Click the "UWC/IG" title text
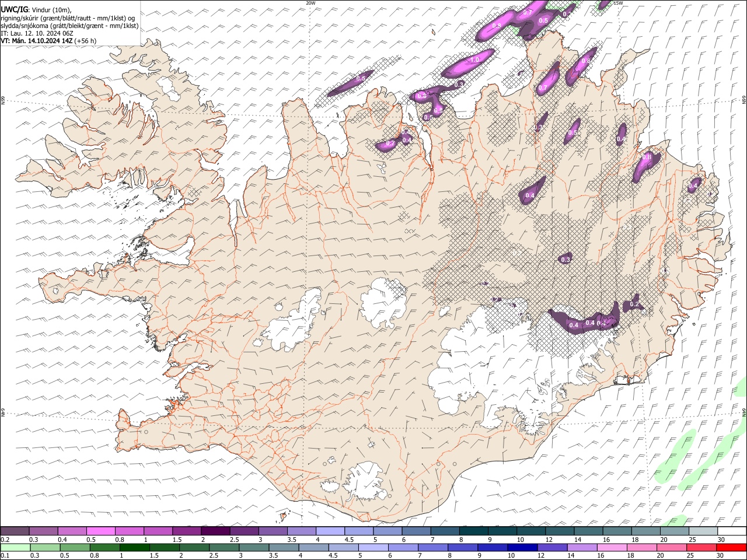 [x=14, y=9]
